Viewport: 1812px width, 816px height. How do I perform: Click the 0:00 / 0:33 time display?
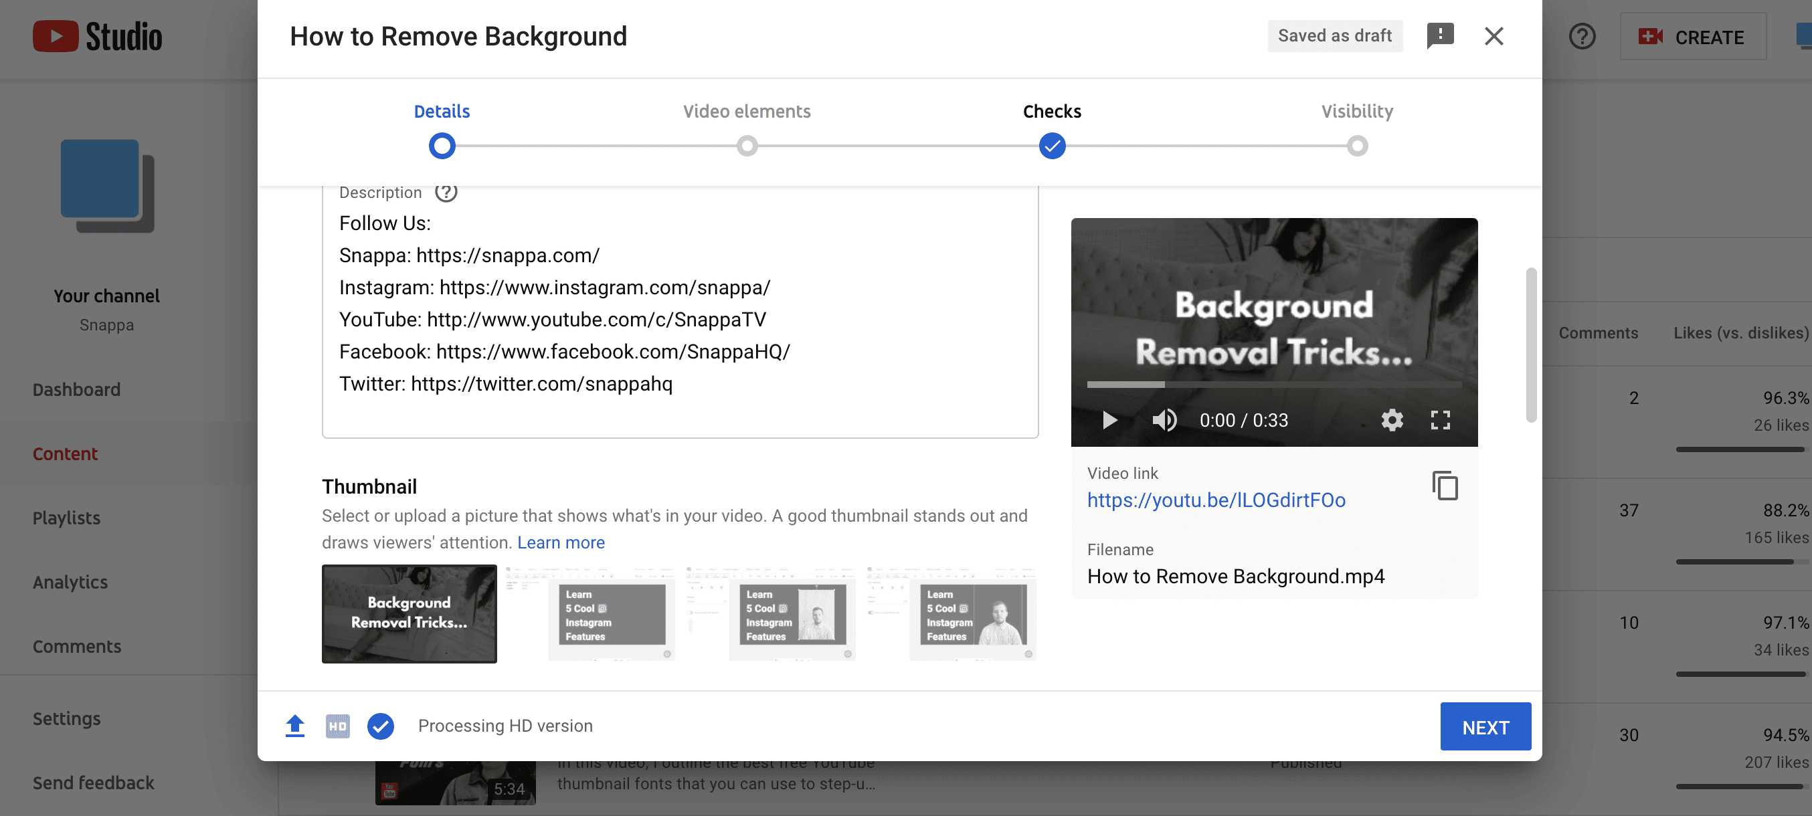click(x=1244, y=420)
